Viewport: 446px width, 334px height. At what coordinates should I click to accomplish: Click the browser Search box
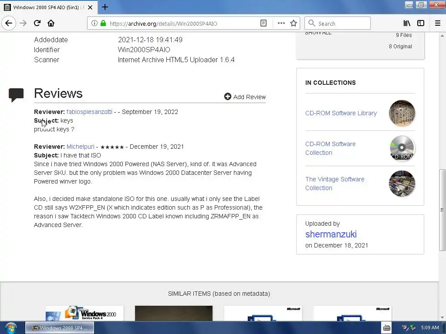[x=338, y=23]
